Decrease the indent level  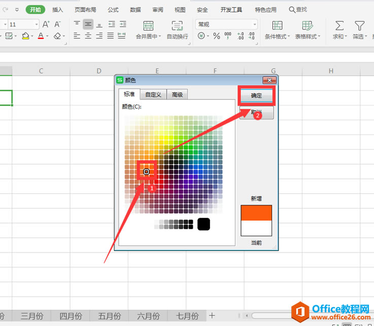(x=112, y=24)
